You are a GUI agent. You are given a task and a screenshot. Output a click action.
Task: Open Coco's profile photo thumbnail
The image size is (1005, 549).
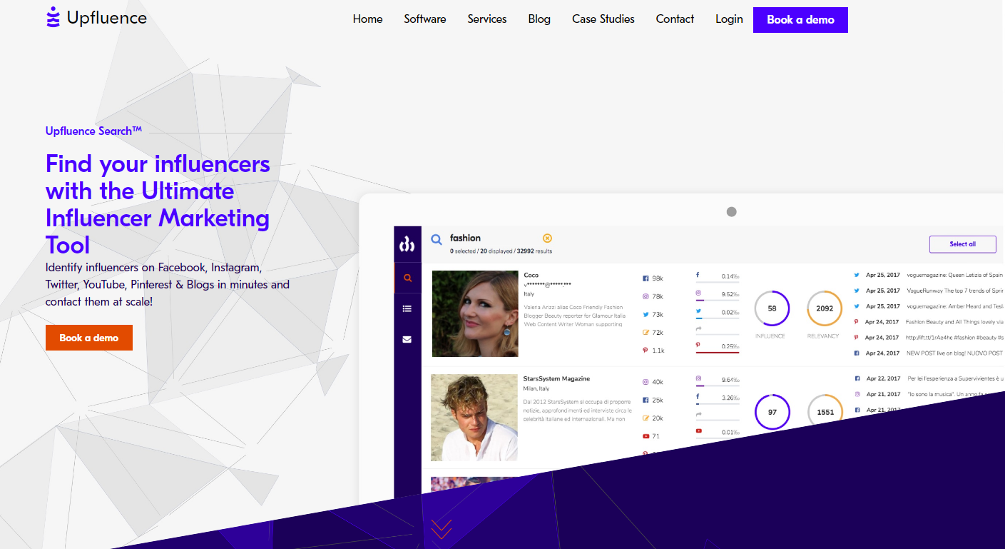[475, 313]
